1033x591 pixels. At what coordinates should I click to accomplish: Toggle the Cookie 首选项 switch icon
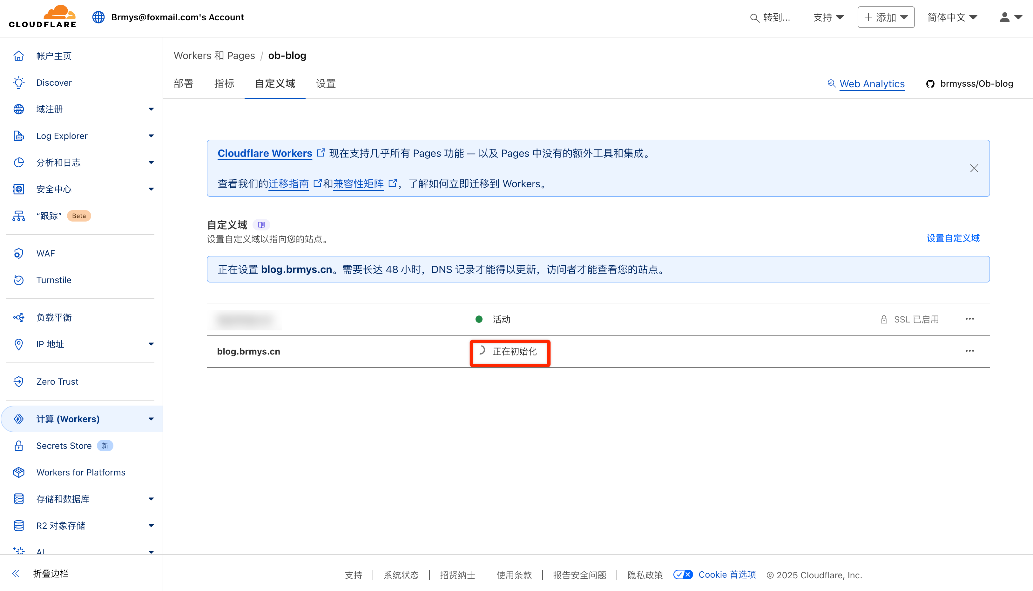point(683,574)
